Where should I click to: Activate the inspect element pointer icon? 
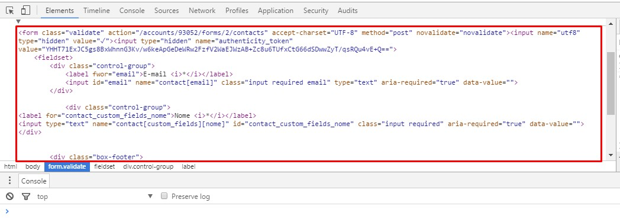click(x=10, y=11)
